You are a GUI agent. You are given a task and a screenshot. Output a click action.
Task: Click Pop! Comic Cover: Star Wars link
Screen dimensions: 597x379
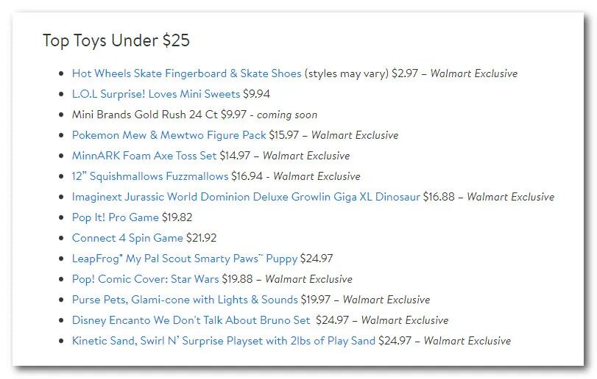(x=145, y=279)
